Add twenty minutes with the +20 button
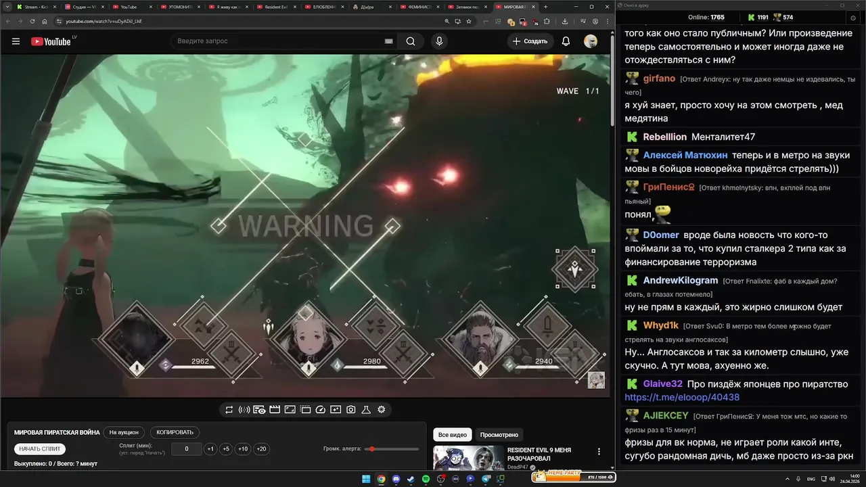866x487 pixels. (261, 449)
